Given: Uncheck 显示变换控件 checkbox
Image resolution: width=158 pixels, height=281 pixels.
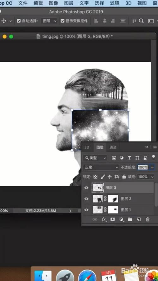Looking at the screenshot, I should tap(62, 21).
